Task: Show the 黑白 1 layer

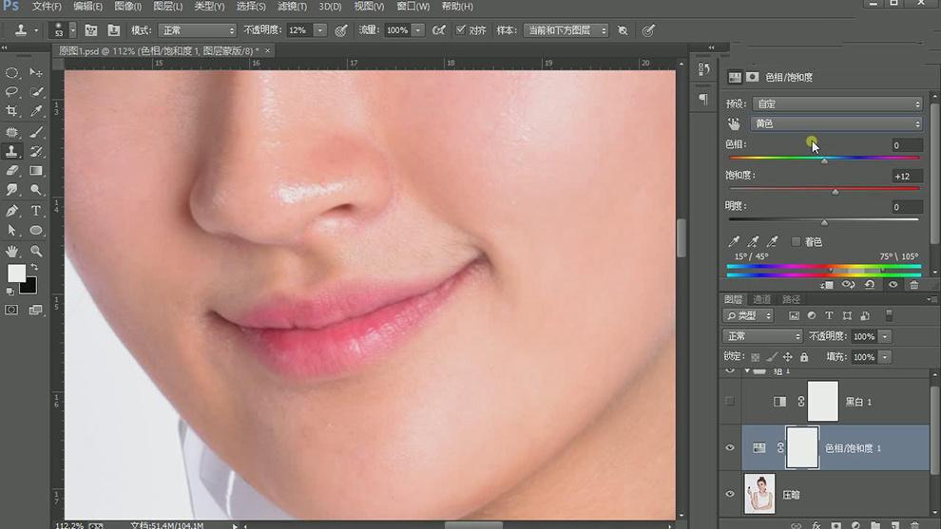Action: point(730,402)
